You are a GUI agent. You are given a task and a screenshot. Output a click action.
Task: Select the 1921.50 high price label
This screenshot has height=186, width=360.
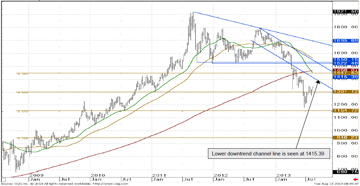[x=345, y=12]
